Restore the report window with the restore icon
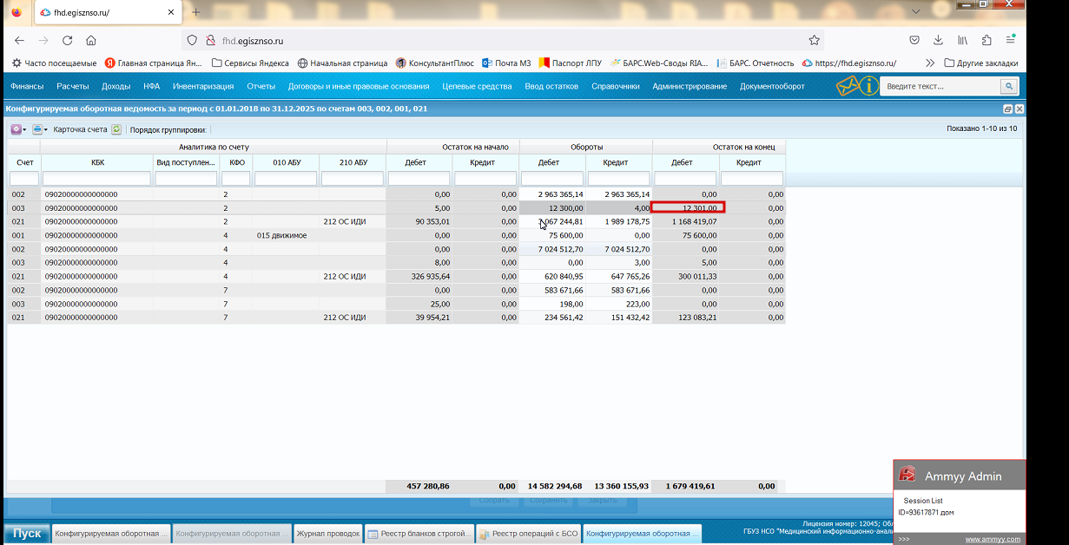This screenshot has width=1069, height=545. (x=1007, y=109)
